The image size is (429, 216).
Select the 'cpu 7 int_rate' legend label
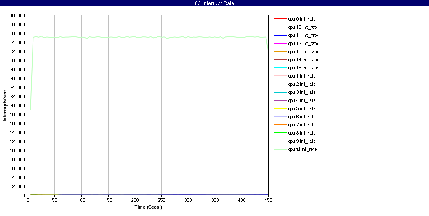click(302, 125)
